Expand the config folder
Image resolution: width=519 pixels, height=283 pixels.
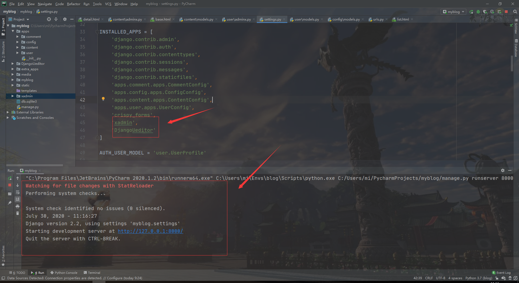click(x=18, y=42)
